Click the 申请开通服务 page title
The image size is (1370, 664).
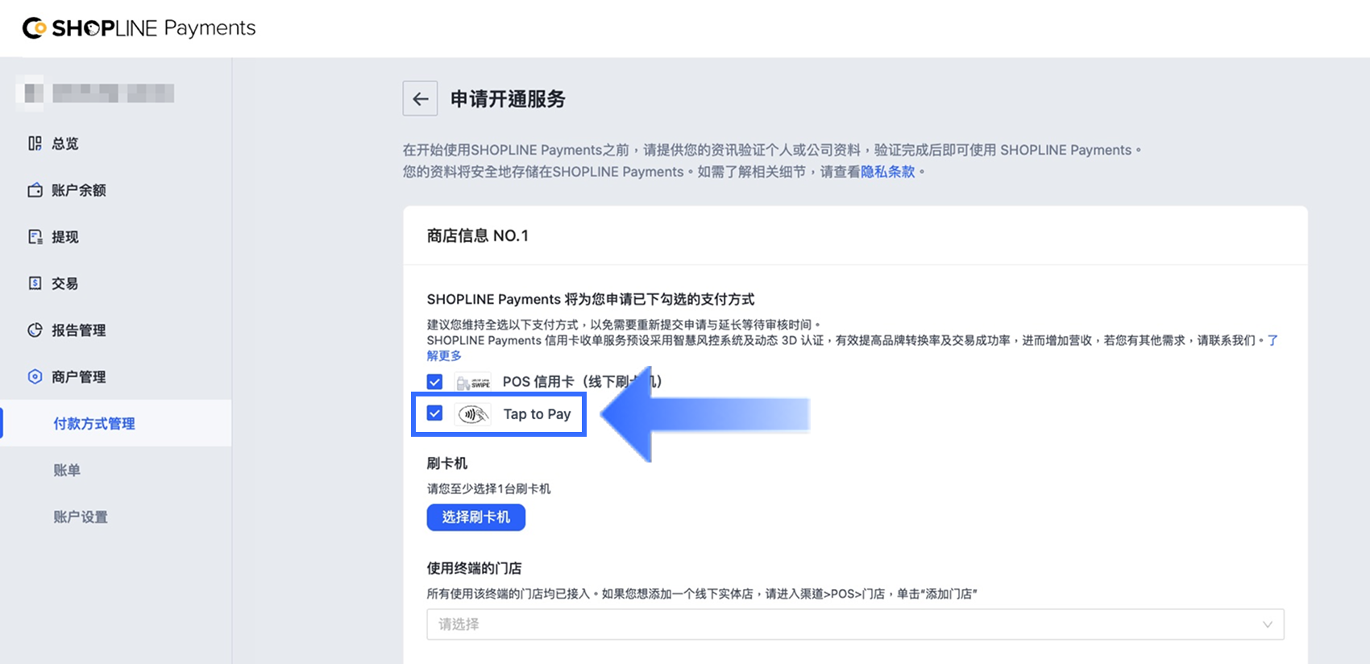tap(508, 99)
